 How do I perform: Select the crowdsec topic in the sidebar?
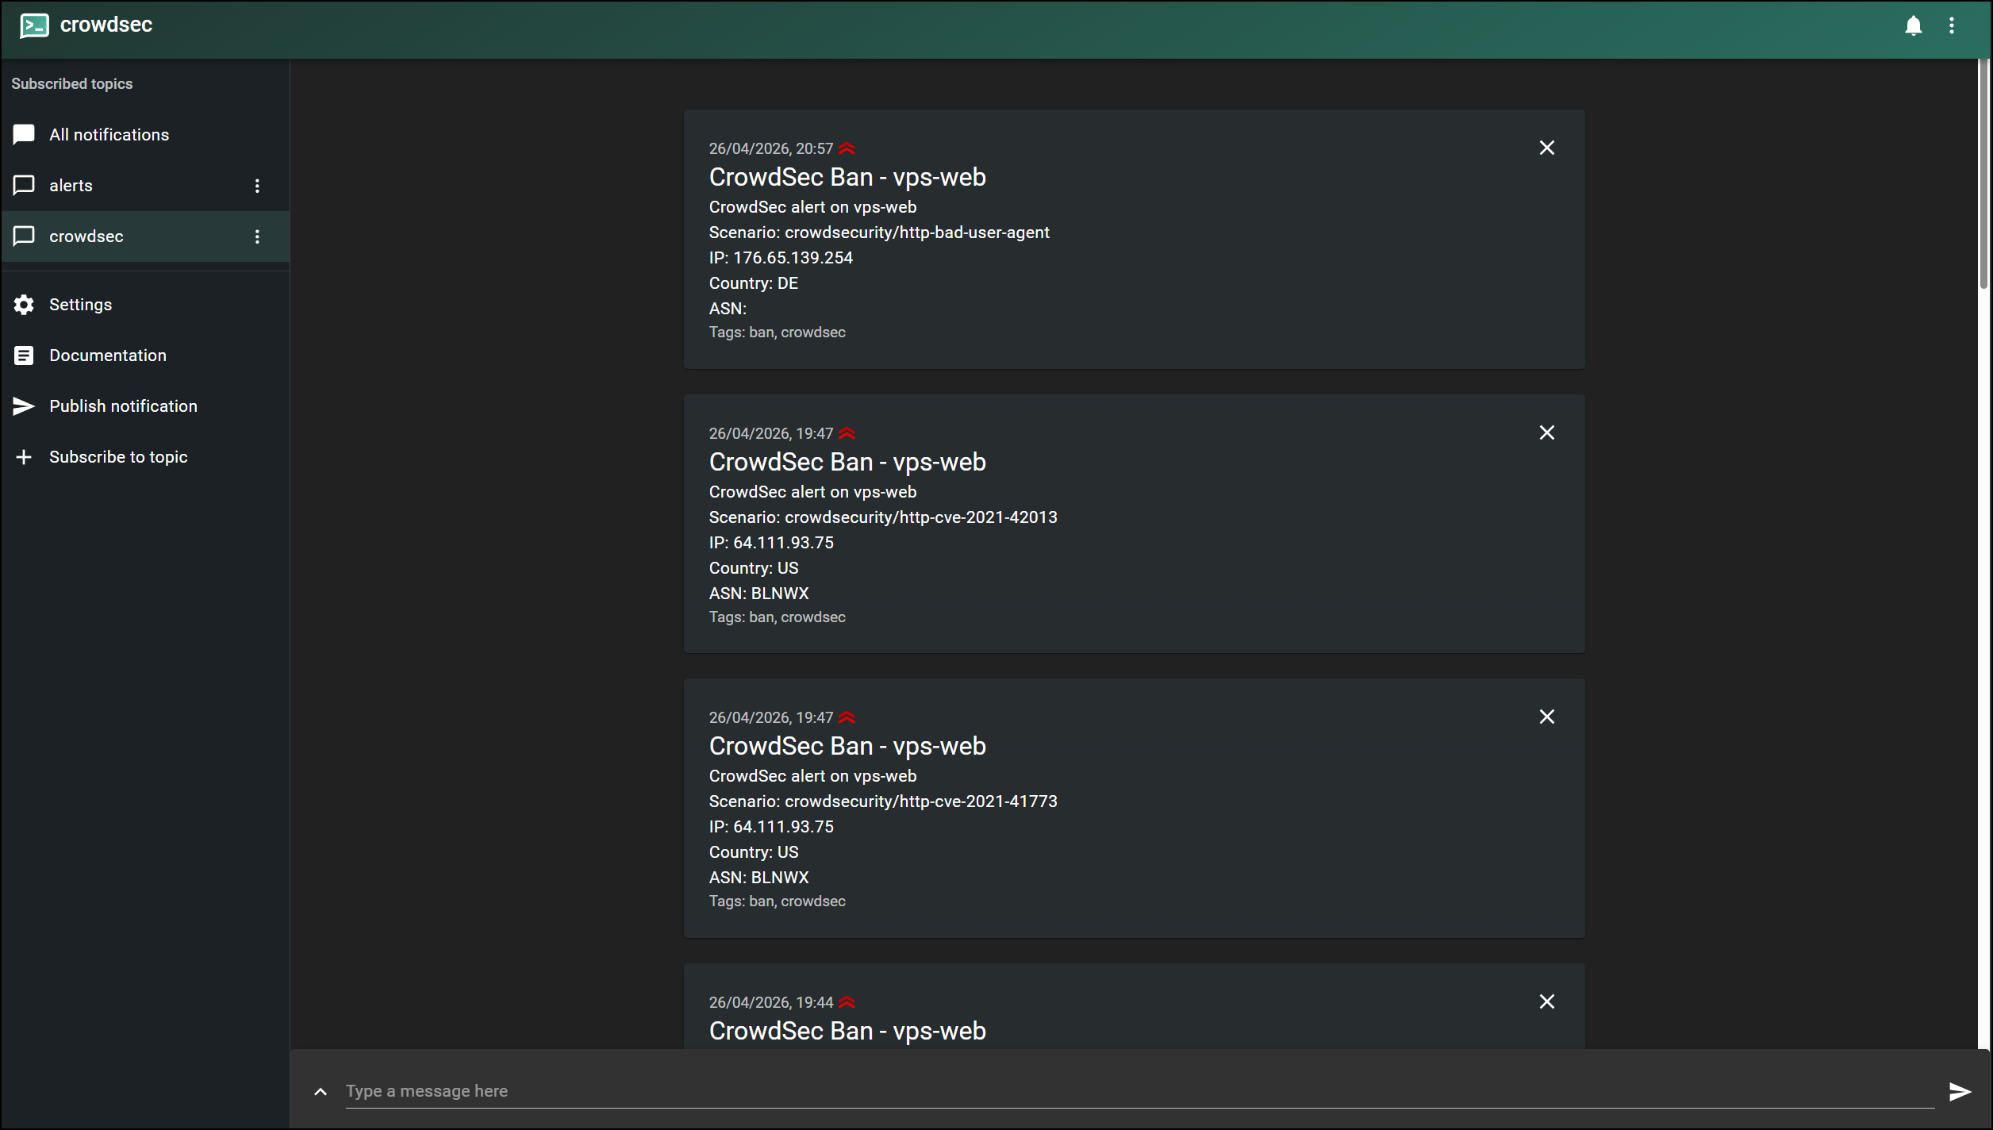pyautogui.click(x=145, y=236)
